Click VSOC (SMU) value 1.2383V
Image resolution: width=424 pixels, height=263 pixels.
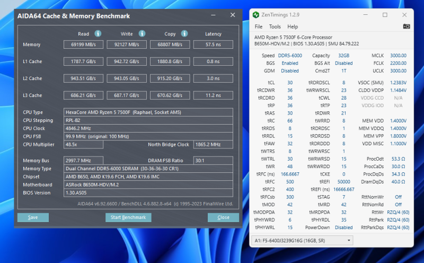point(398,83)
